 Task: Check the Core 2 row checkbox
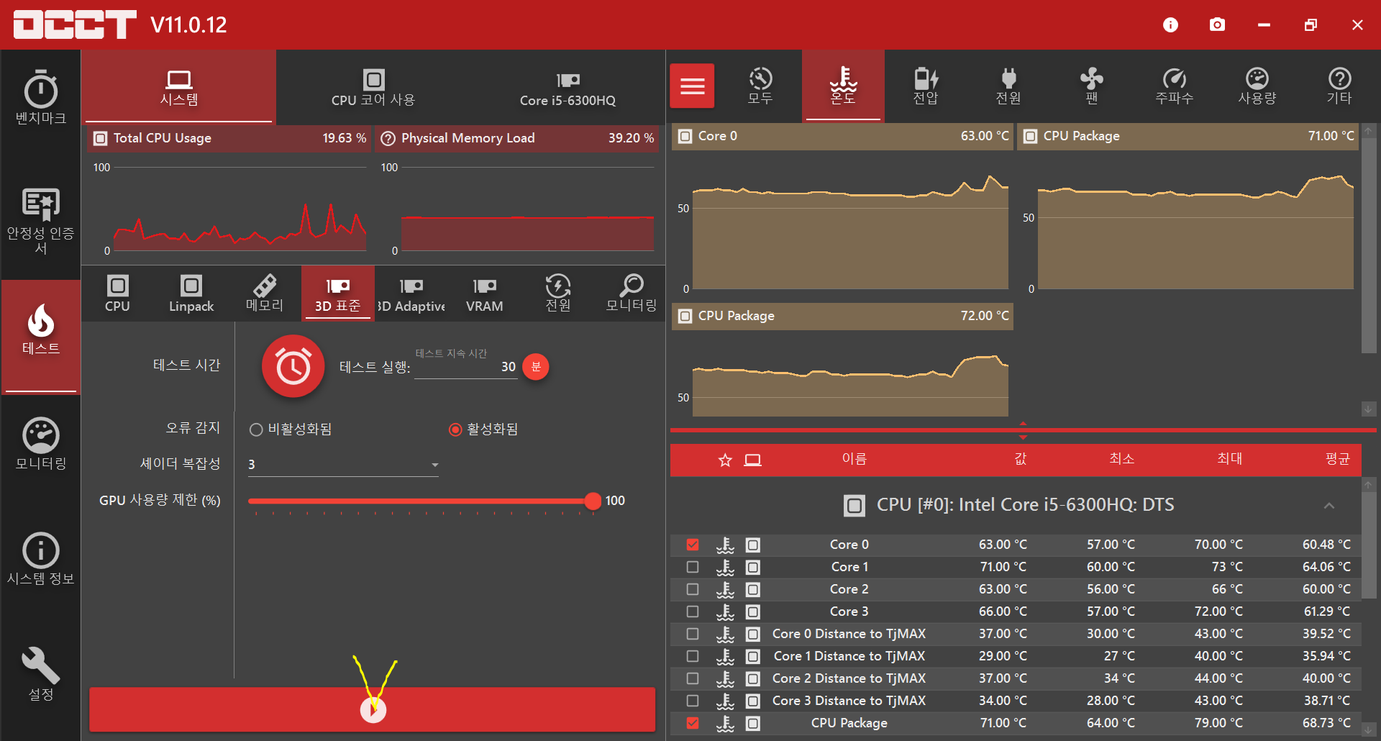693,589
